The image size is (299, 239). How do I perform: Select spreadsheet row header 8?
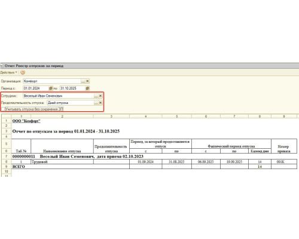click(x=7, y=161)
